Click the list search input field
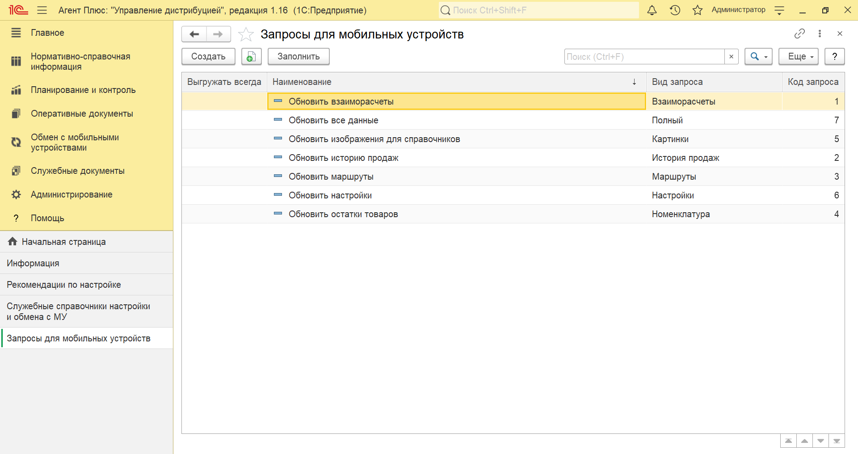The height and width of the screenshot is (454, 858). 644,57
